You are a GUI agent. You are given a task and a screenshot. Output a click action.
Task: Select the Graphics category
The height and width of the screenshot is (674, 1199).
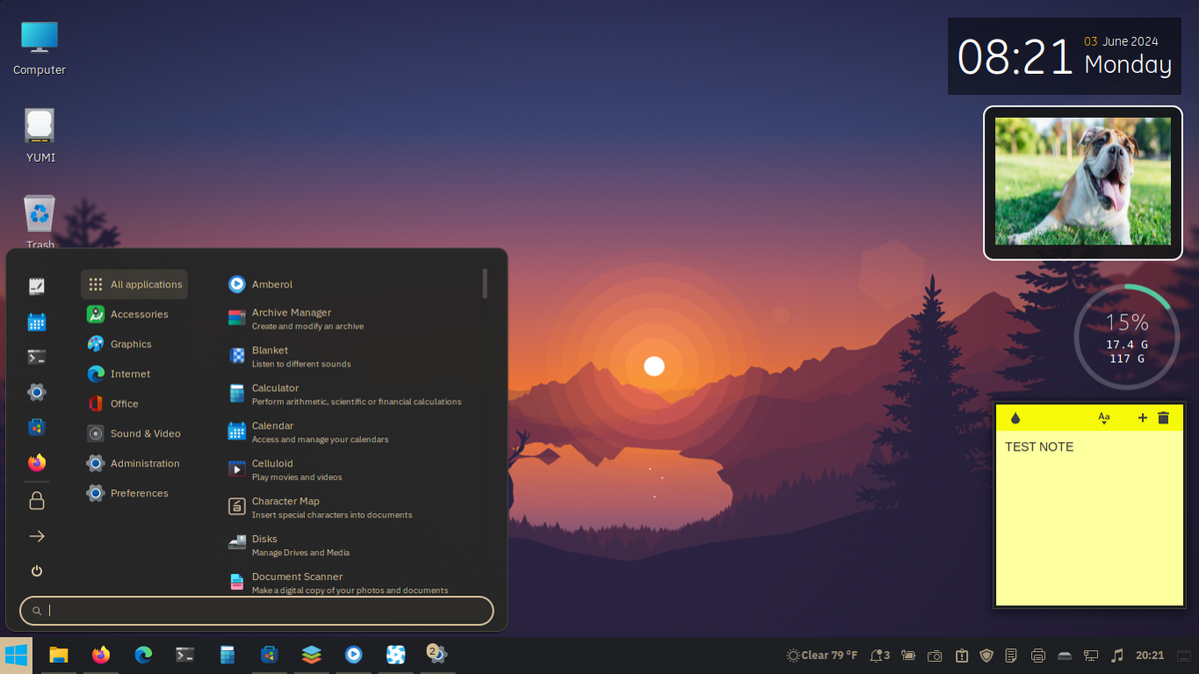131,344
